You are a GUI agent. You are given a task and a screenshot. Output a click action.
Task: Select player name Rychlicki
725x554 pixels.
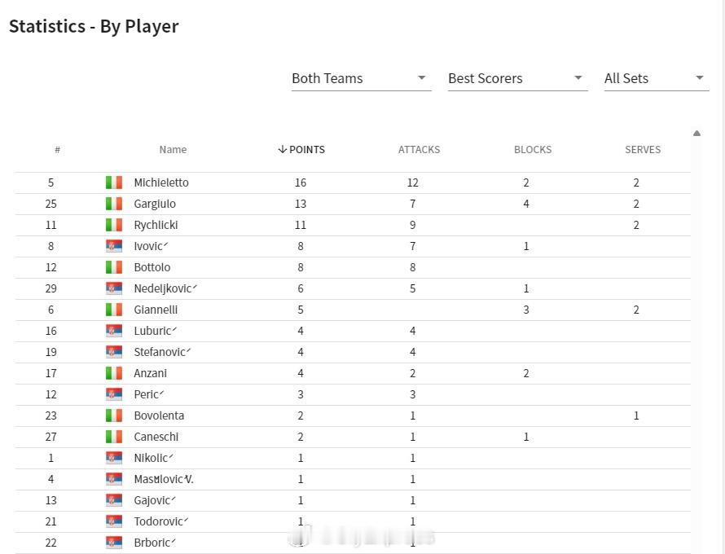[x=156, y=225]
